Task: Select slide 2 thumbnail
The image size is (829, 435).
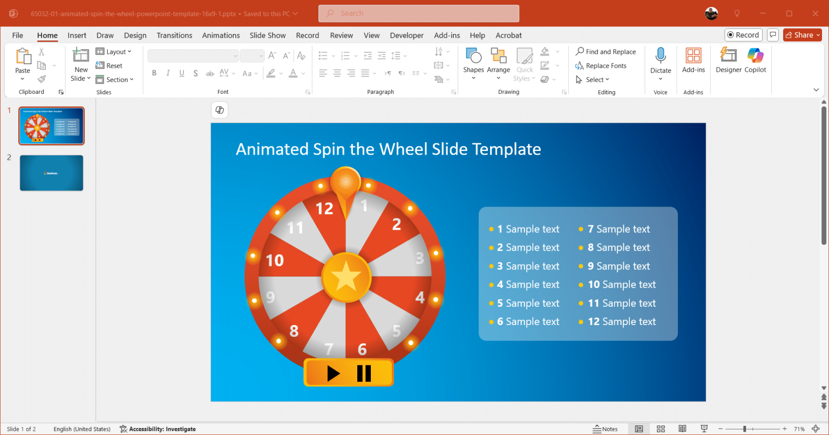Action: [51, 173]
